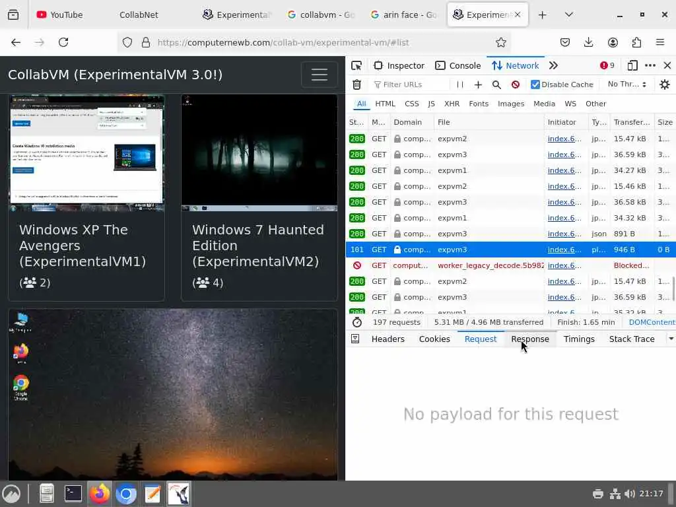Open network settings gear
The width and height of the screenshot is (676, 507).
click(665, 84)
